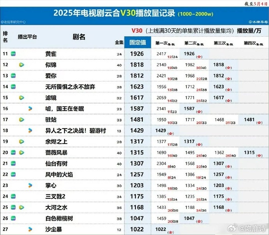Click the drama name 白色橄榄树
Screen dimensions: 269x235
(x=59, y=218)
